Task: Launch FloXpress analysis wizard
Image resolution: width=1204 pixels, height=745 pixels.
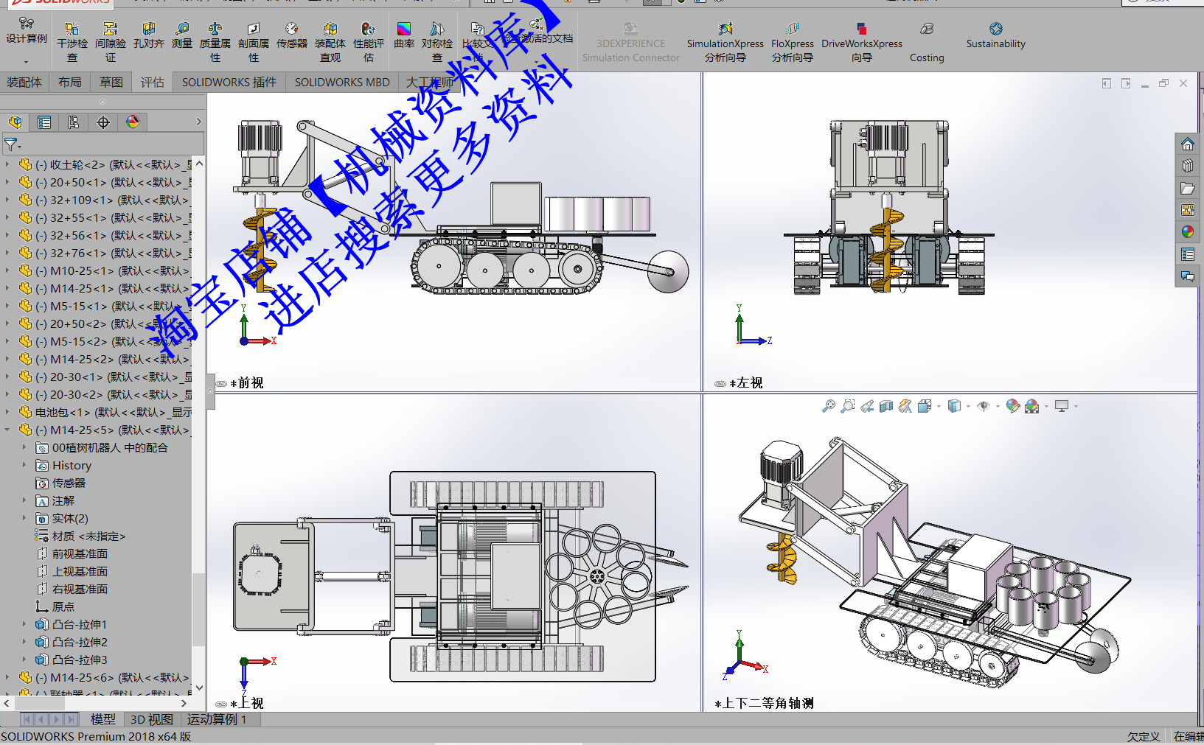Action: pos(793,42)
